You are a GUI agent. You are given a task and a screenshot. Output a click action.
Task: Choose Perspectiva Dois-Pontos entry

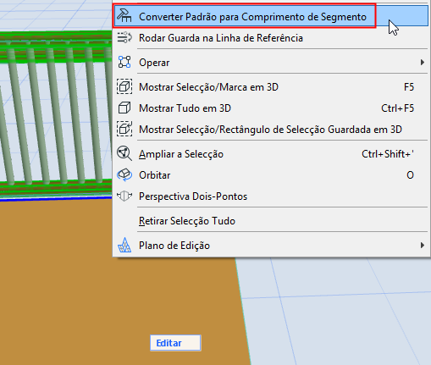tap(270, 196)
